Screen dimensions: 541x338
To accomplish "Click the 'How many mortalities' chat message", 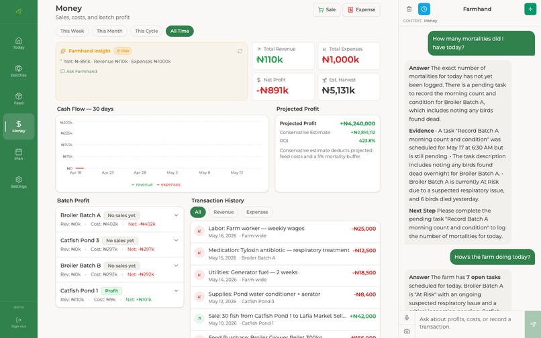I will 481,43.
